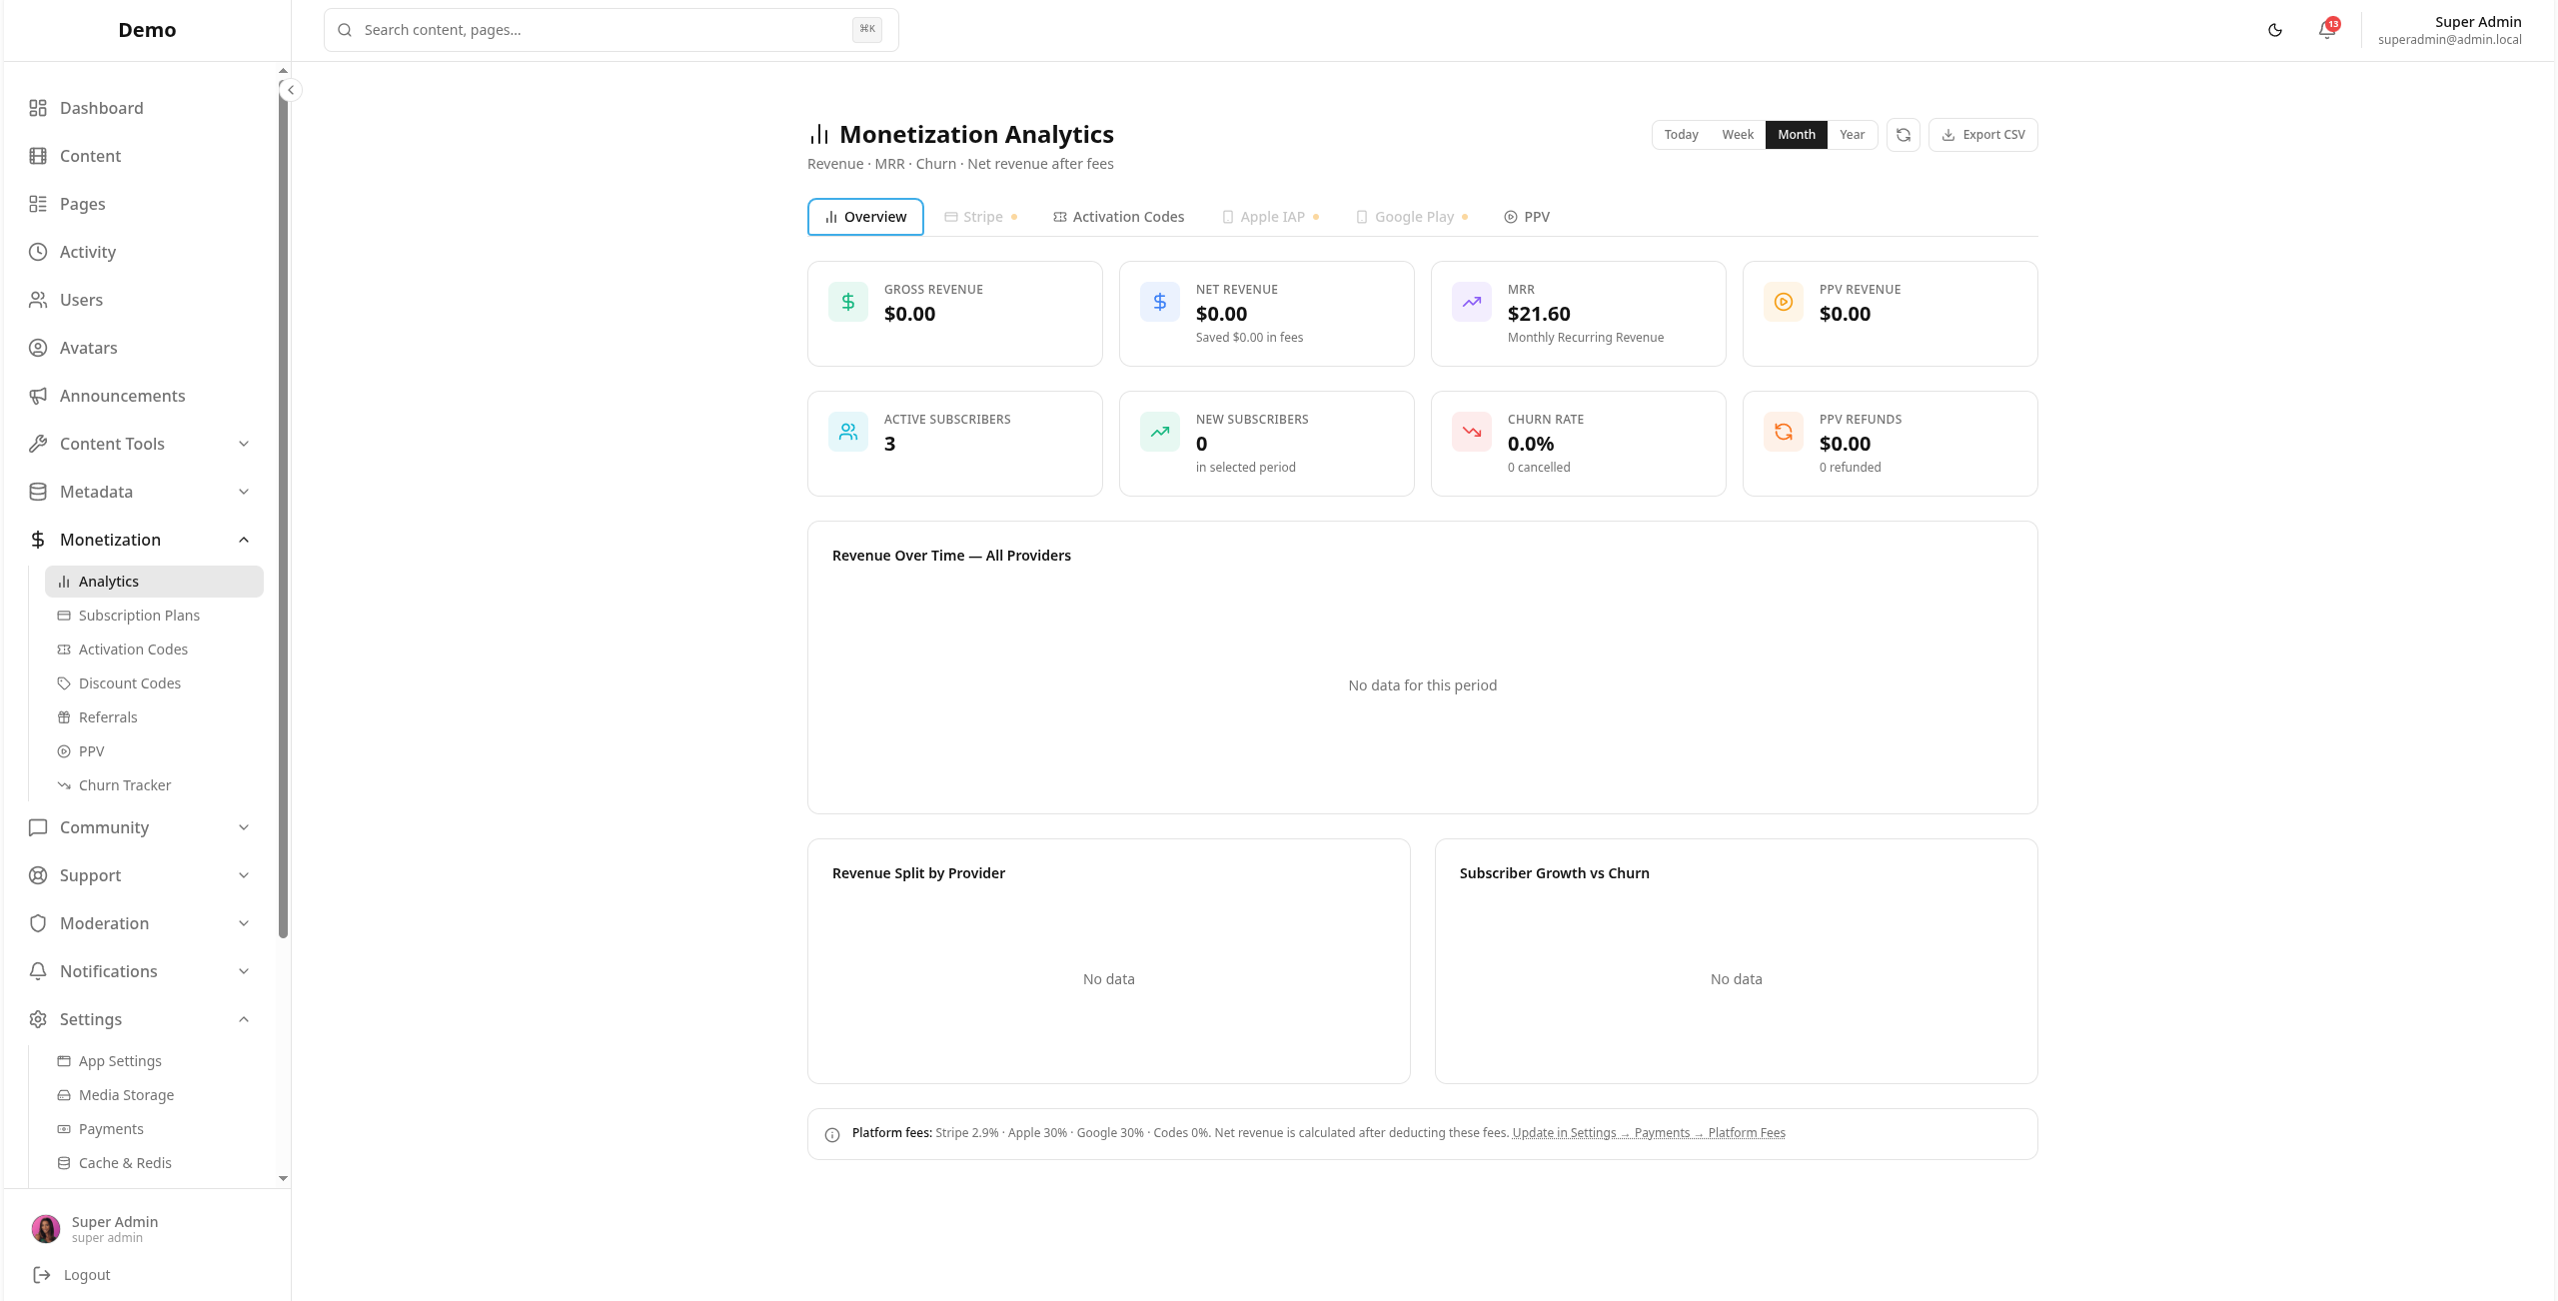
Task: Select Today as the date range
Action: point(1681,134)
